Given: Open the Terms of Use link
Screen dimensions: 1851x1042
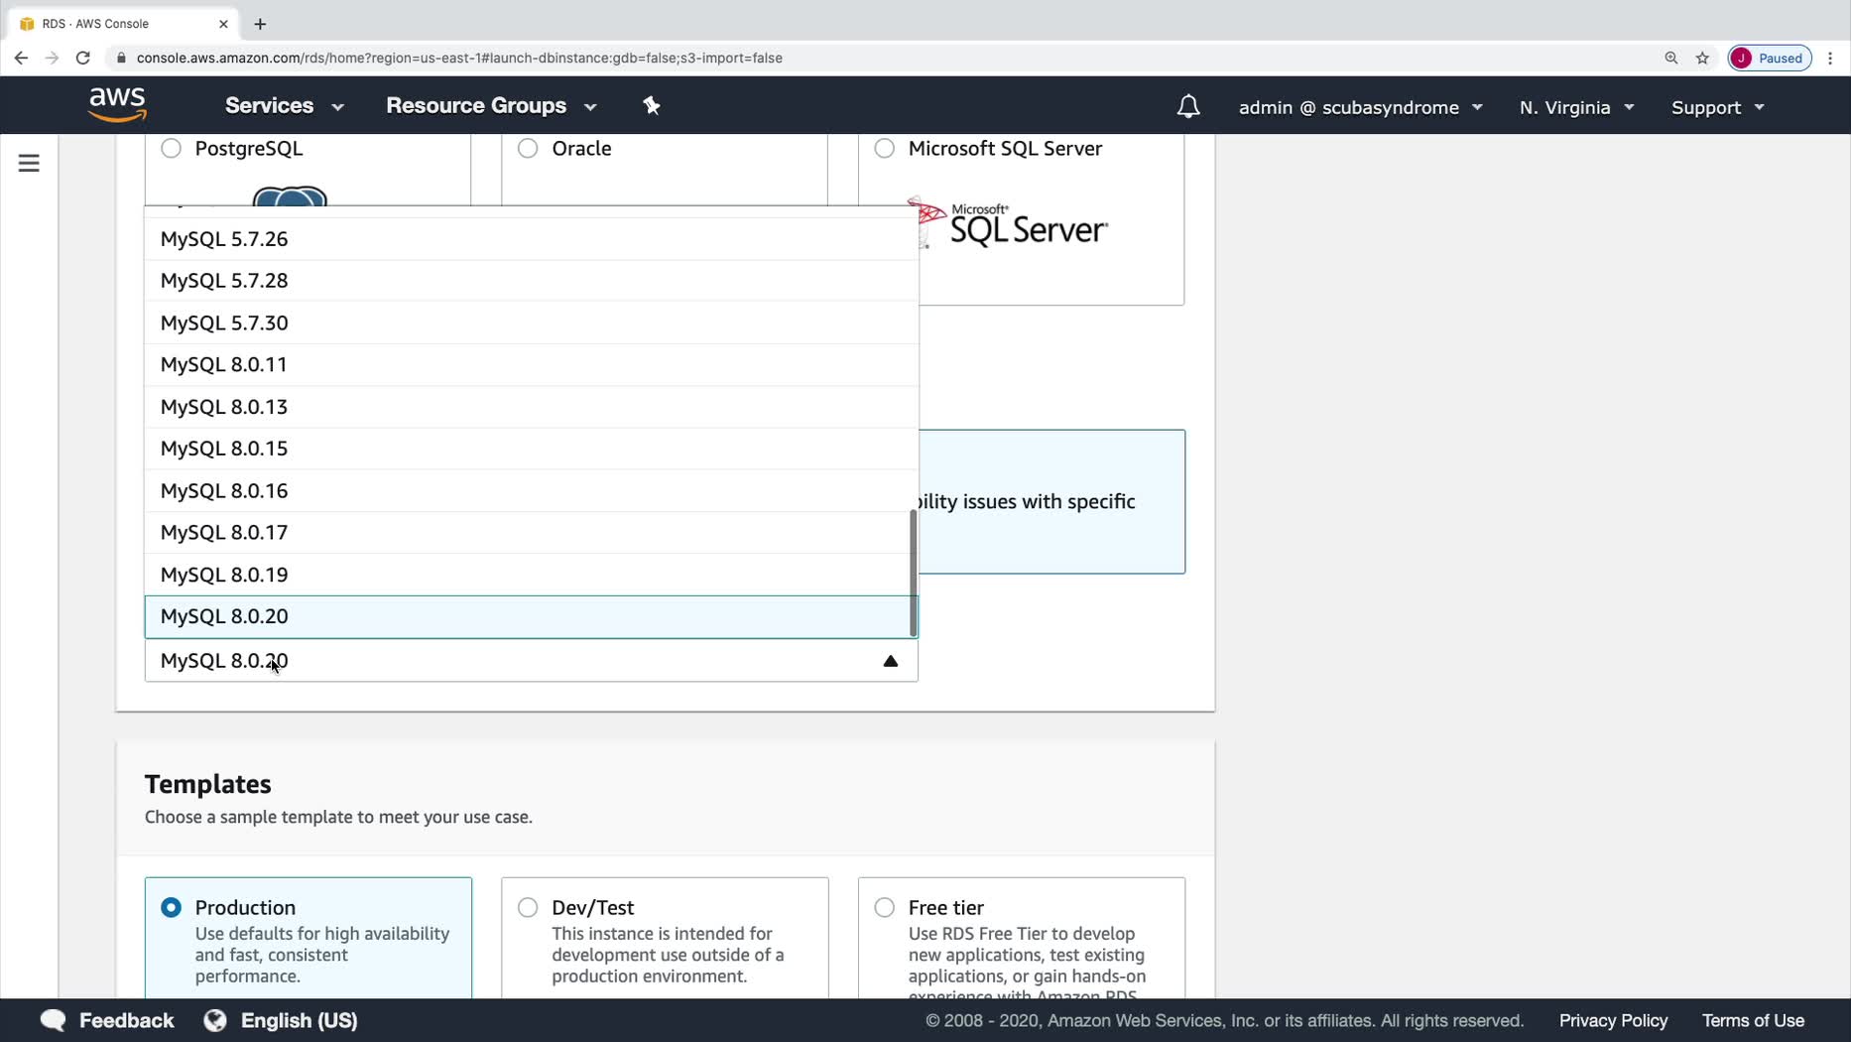Looking at the screenshot, I should tap(1753, 1020).
